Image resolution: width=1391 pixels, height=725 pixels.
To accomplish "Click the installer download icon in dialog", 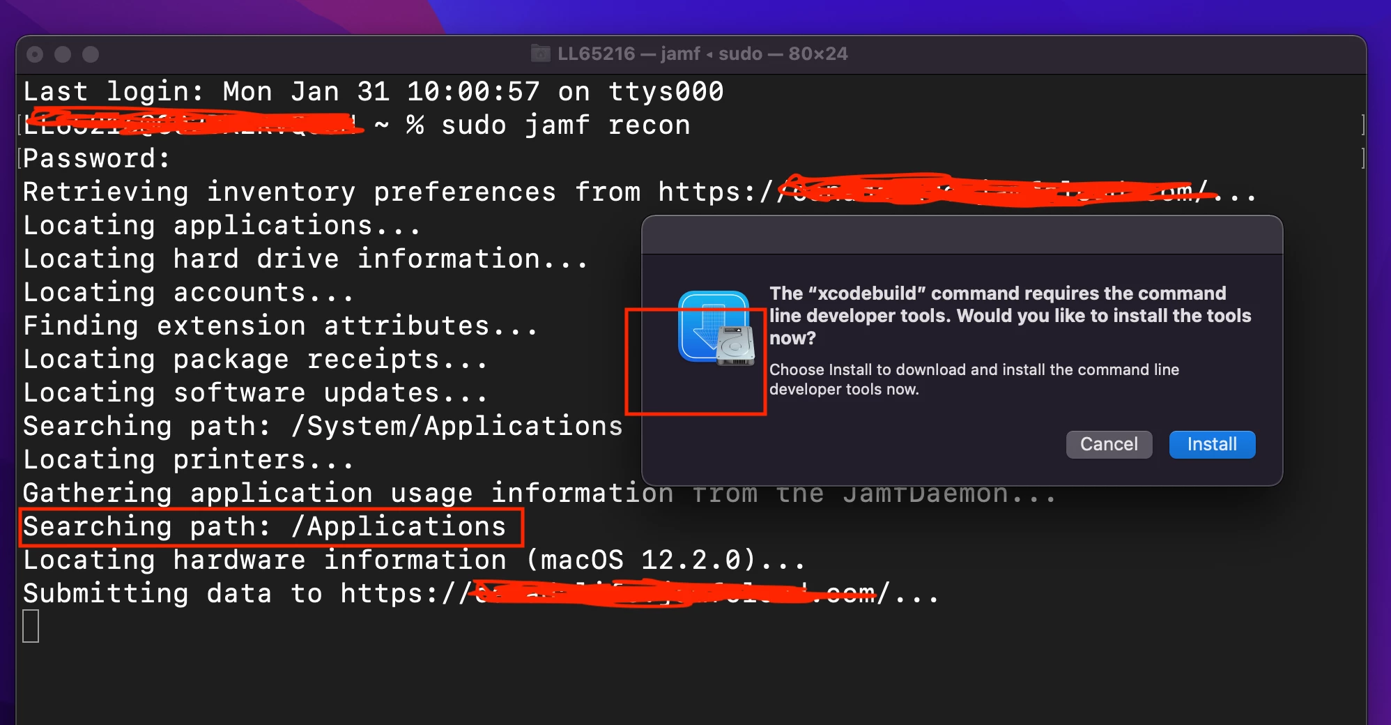I will pyautogui.click(x=716, y=328).
